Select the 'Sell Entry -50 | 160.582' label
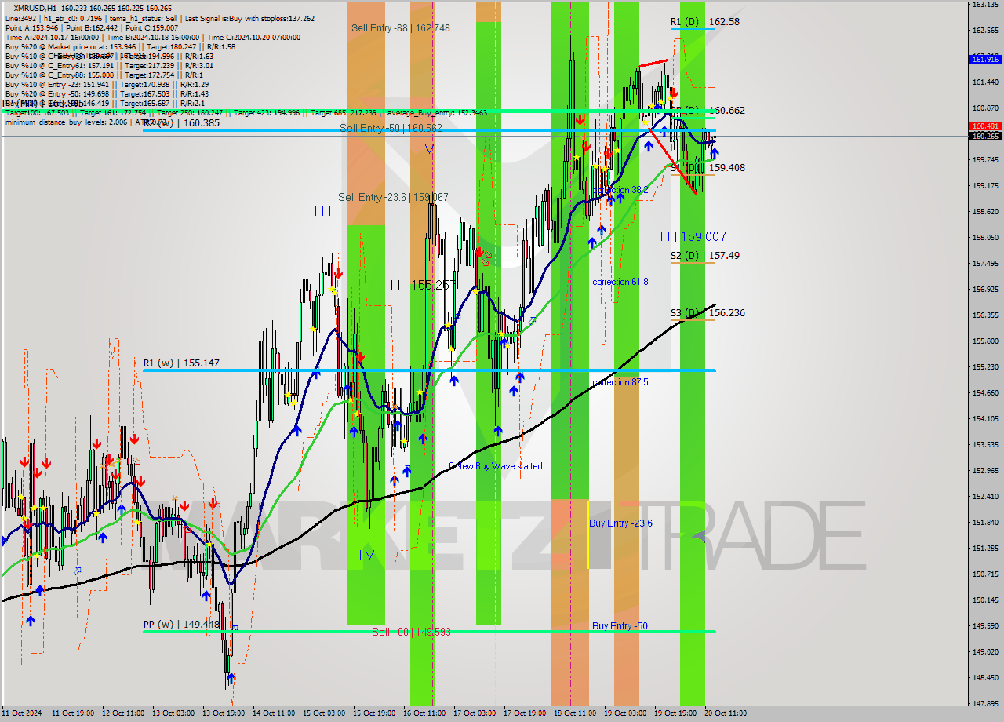 pos(391,128)
